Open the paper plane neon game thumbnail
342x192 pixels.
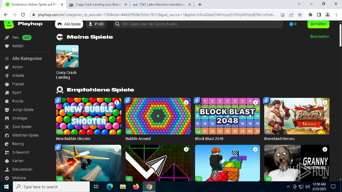158,163
